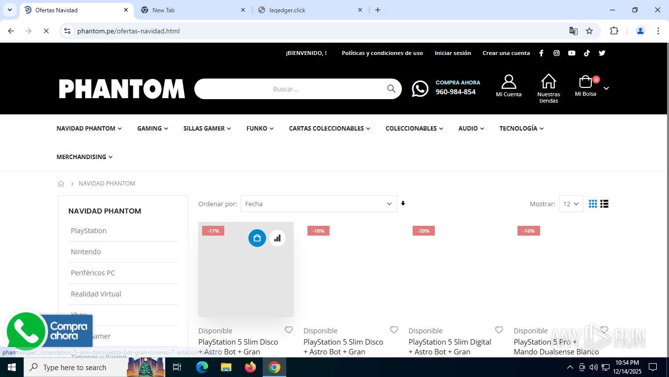669x377 pixels.
Task: Open Chrome tab search dropdown
Action: (9, 10)
